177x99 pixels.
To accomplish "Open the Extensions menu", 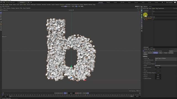I will (62, 5).
